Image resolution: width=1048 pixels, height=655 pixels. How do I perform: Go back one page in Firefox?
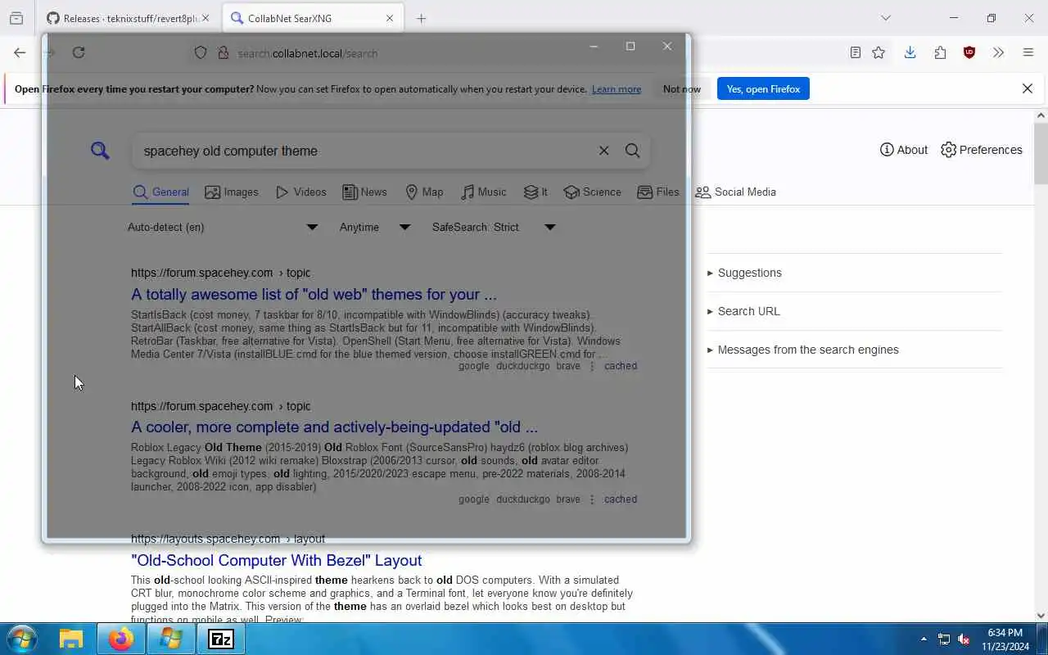pos(20,52)
